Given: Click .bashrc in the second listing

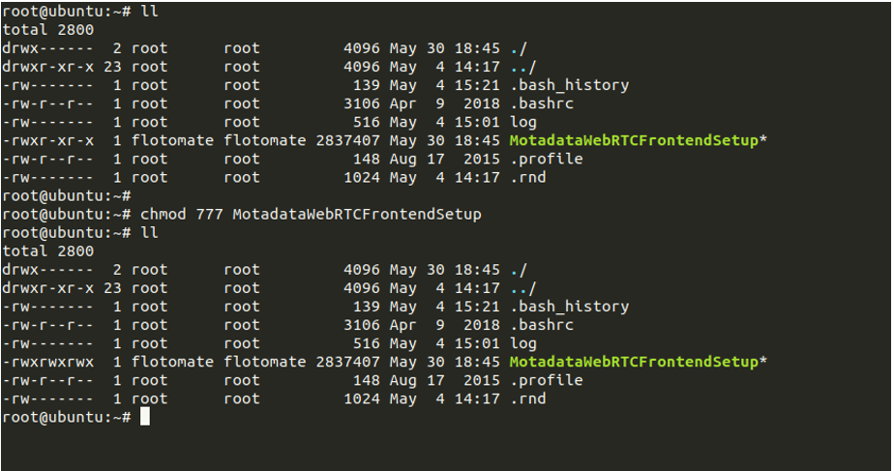Looking at the screenshot, I should pos(542,324).
